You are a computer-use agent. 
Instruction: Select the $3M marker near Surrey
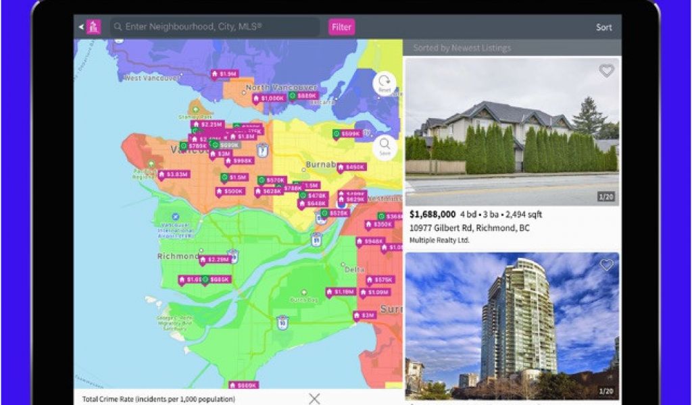click(364, 315)
